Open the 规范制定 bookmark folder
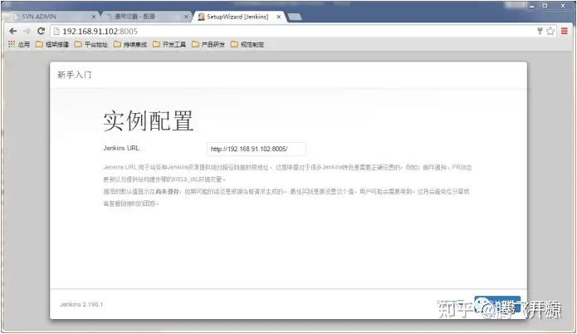 (247, 45)
